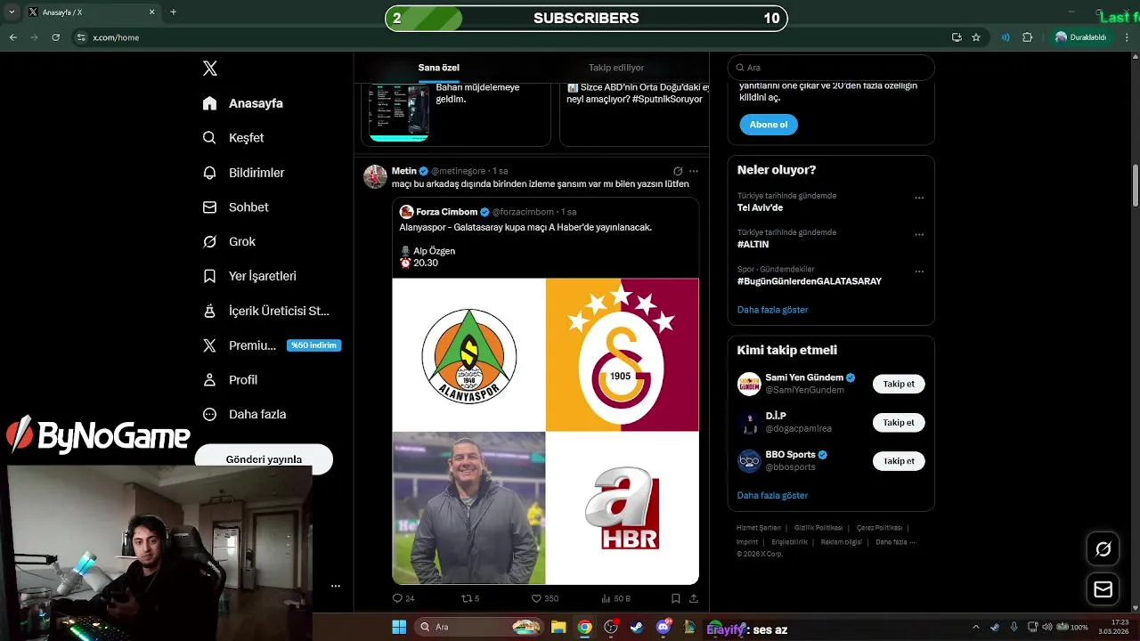Switch to Takip ediliyor tab
Screen dimensions: 1140x641
pyautogui.click(x=616, y=68)
